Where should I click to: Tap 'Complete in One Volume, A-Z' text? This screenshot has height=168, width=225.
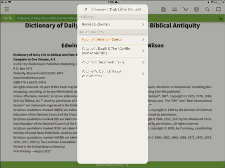tap(34, 59)
